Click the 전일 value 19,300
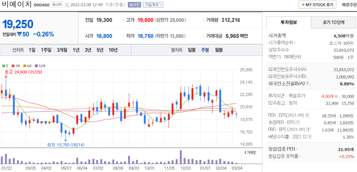 click(104, 20)
